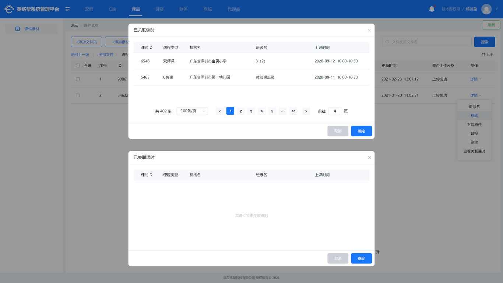Focus the 文件夹或文件名 search field

(427, 42)
